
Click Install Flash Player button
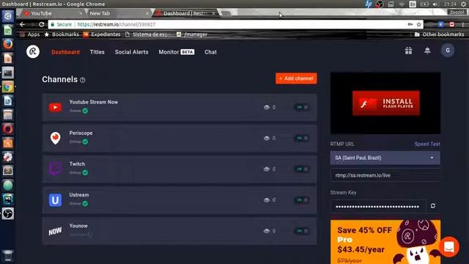(386, 103)
